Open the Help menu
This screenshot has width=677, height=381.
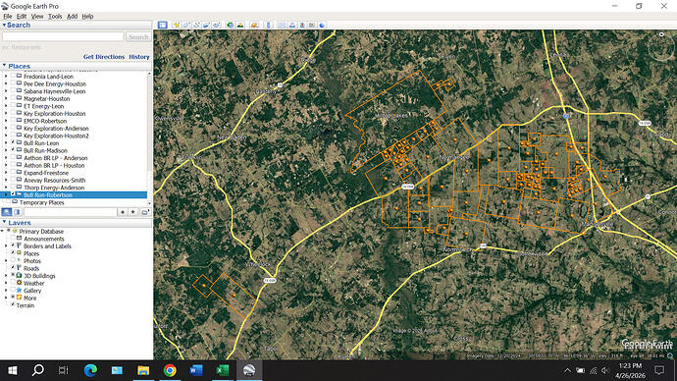pyautogui.click(x=87, y=16)
